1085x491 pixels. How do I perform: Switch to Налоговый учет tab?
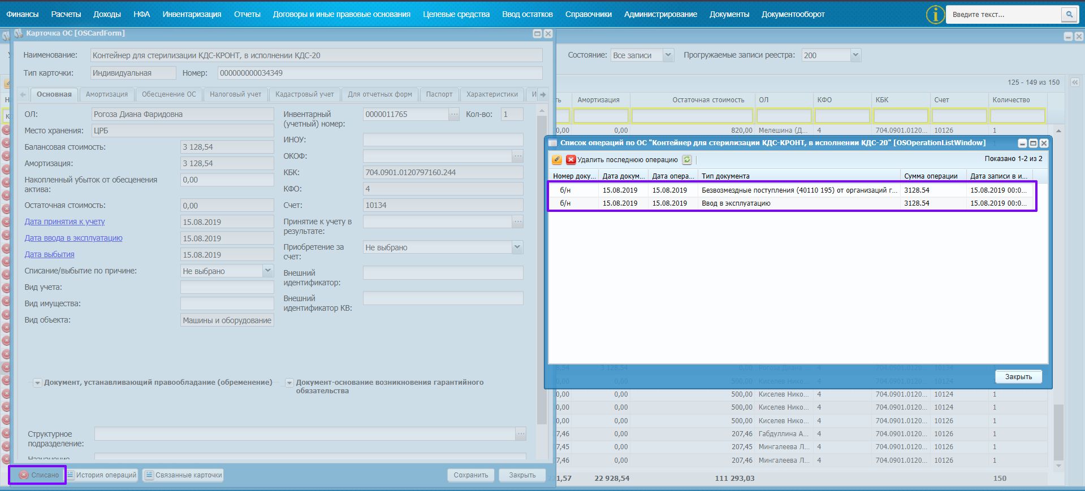point(236,94)
